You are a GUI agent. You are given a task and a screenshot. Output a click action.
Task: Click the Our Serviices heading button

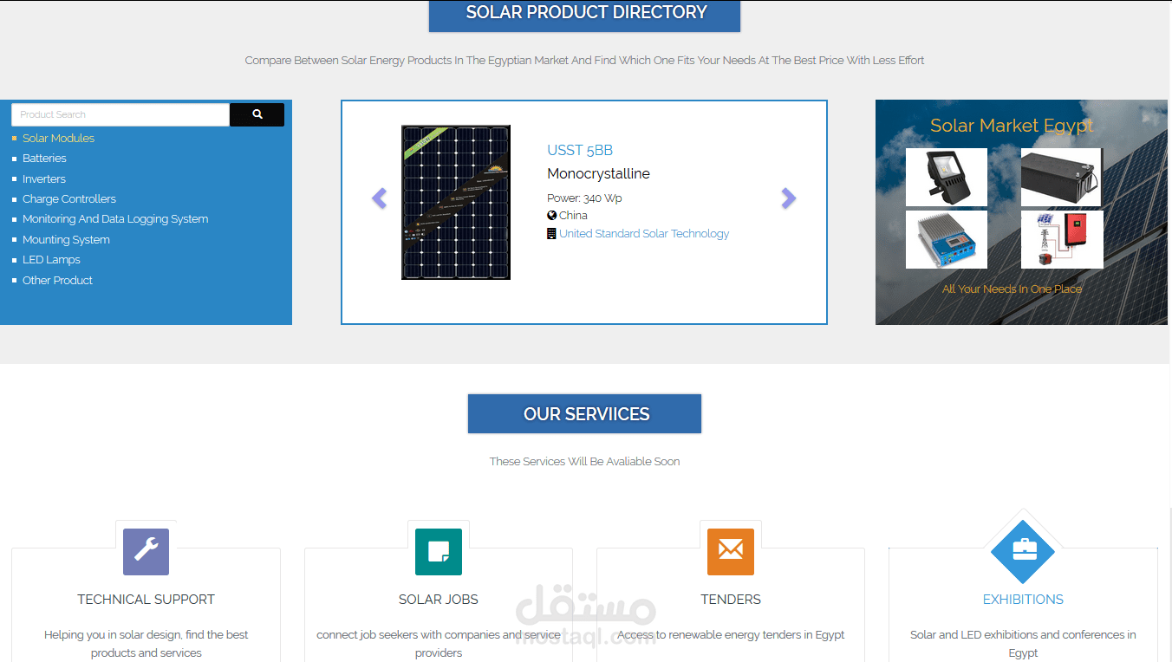[585, 414]
